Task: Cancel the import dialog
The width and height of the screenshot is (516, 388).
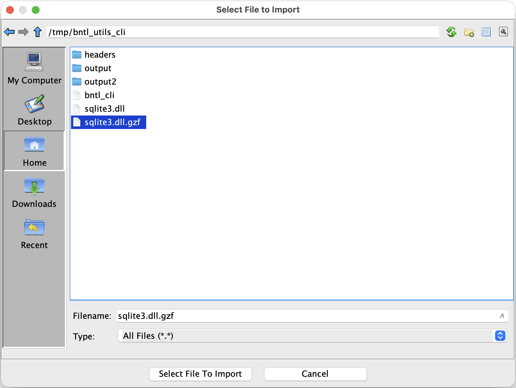Action: tap(315, 374)
